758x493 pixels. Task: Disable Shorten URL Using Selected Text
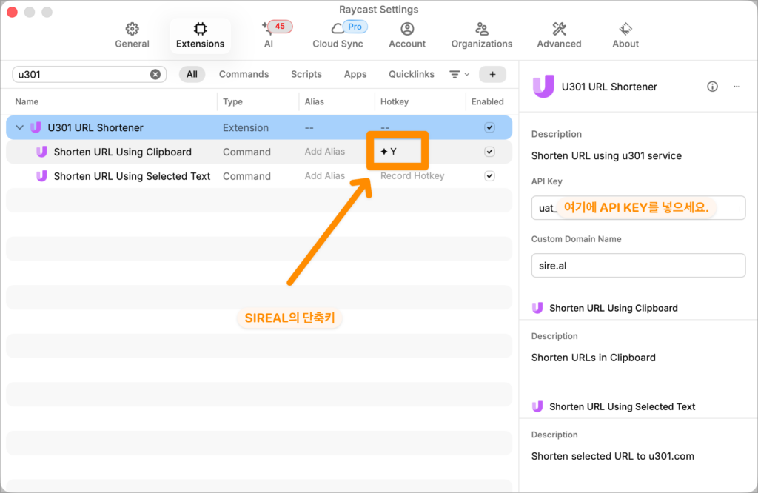[x=489, y=175]
